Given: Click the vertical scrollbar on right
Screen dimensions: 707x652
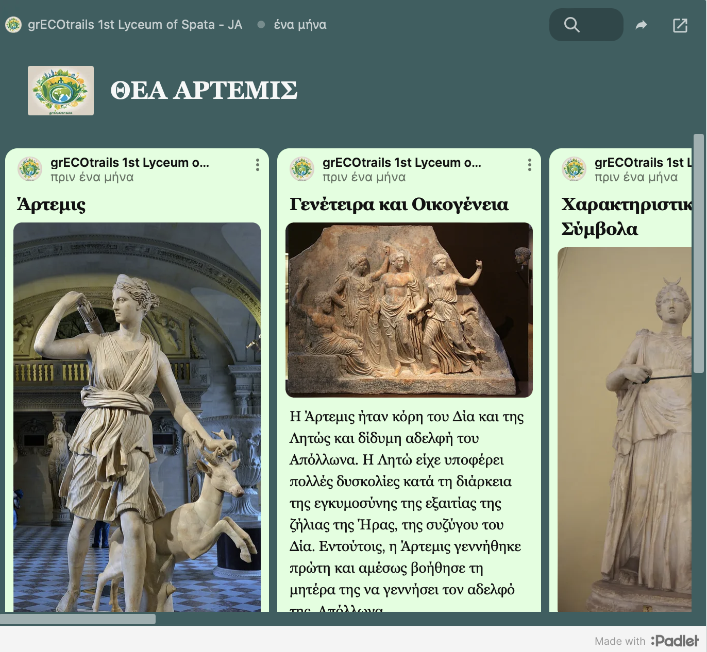Looking at the screenshot, I should pos(698,253).
